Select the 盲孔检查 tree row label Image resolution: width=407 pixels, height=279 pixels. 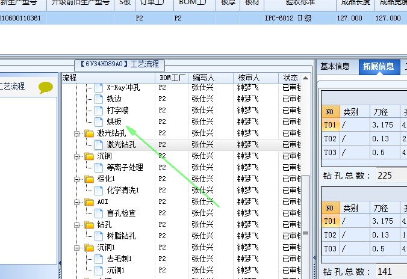[x=121, y=213]
